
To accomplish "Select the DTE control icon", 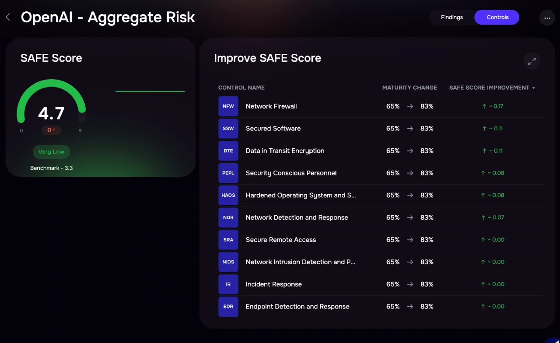I will [228, 151].
